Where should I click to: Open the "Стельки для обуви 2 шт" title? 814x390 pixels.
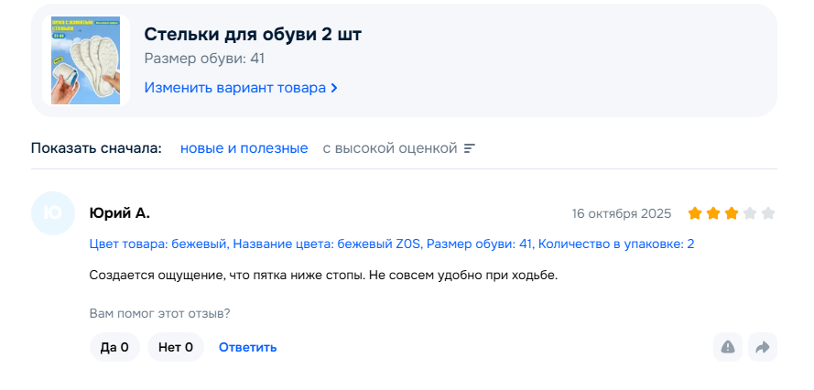[x=253, y=34]
